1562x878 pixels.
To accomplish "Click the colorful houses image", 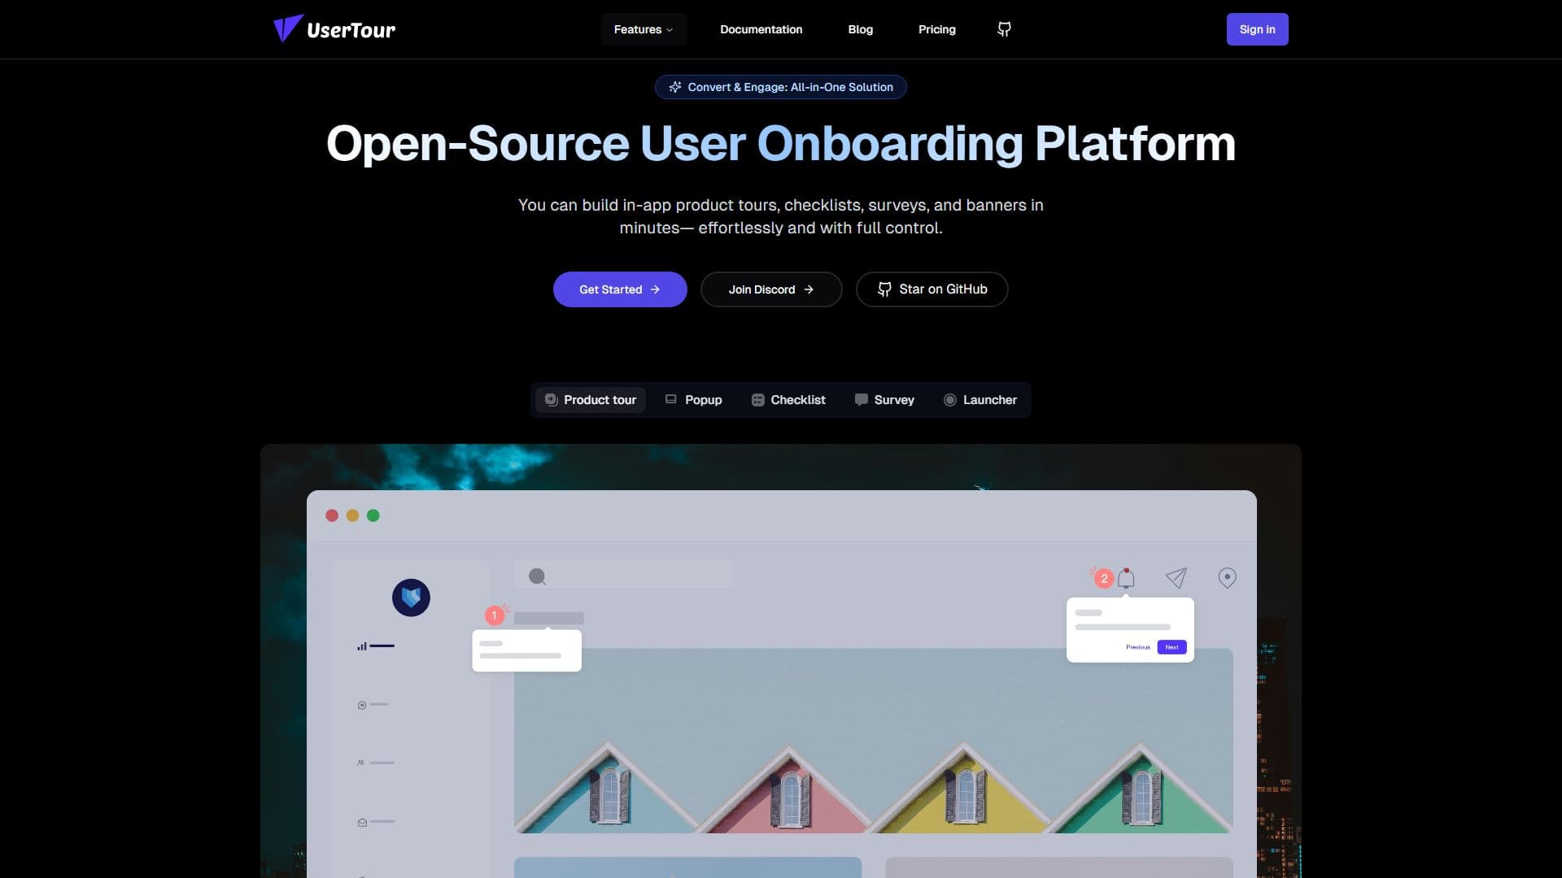I will coord(873,741).
